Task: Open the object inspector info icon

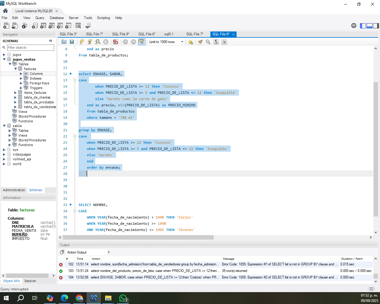Action: click(x=24, y=26)
